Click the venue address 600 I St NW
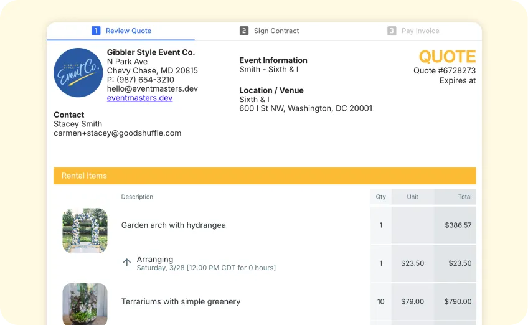528x325 pixels. [x=306, y=108]
